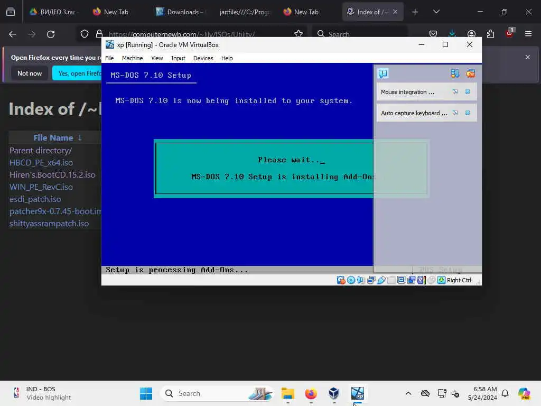Go back to the previous page in Firefox
This screenshot has height=406, width=541.
point(13,34)
